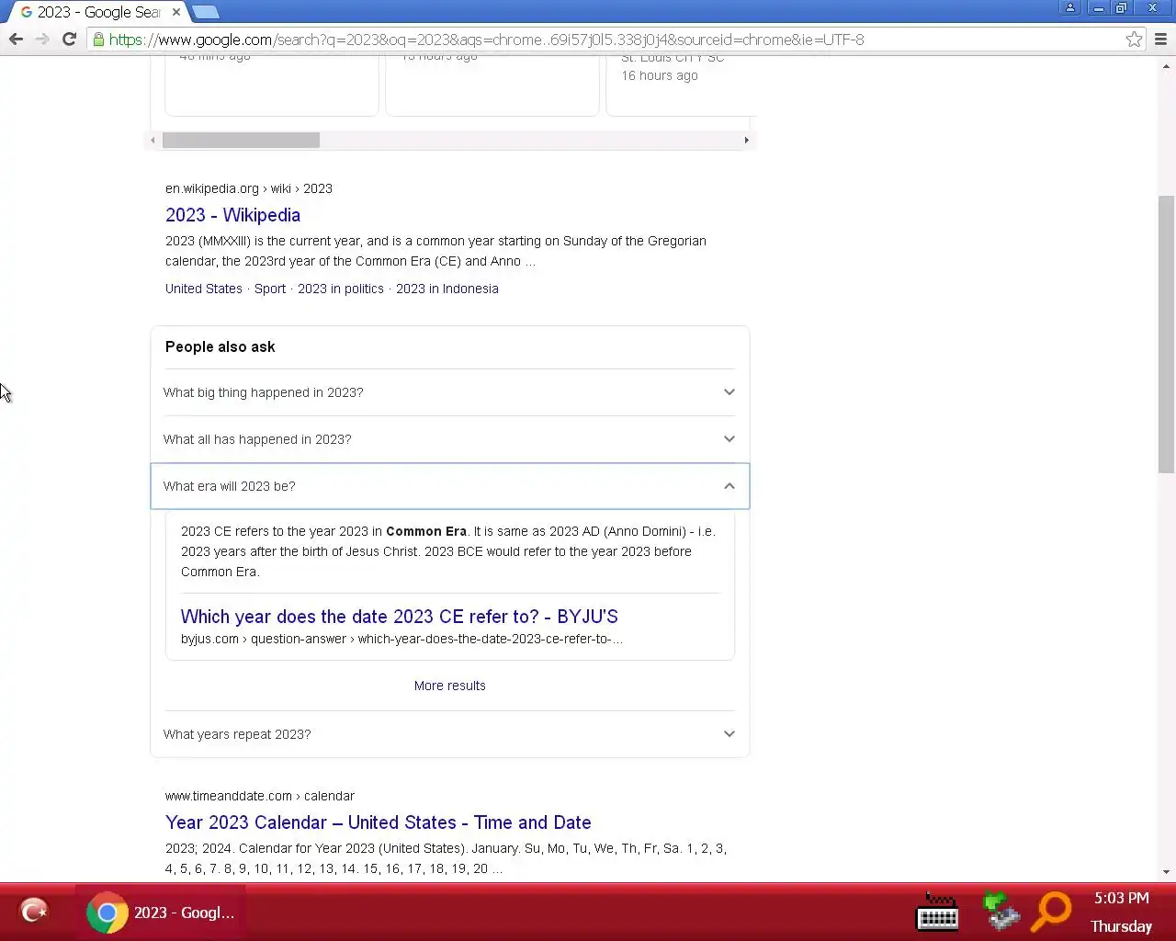Click the byjus.com breadcrumb under the answer
This screenshot has width=1176, height=941.
(401, 639)
